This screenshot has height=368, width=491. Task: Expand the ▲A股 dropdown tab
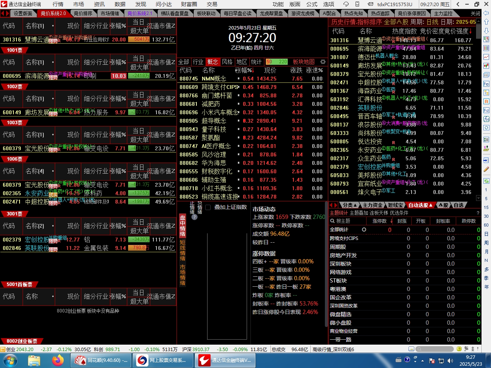click(443, 205)
